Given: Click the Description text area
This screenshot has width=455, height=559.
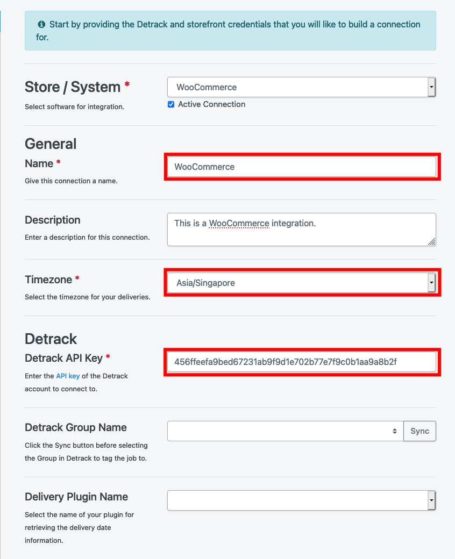Looking at the screenshot, I should [x=302, y=230].
